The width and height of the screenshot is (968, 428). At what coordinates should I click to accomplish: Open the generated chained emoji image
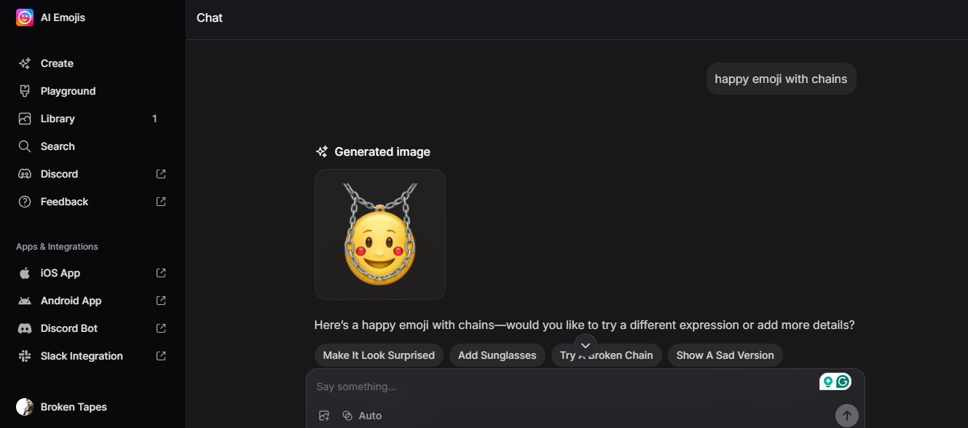click(379, 234)
